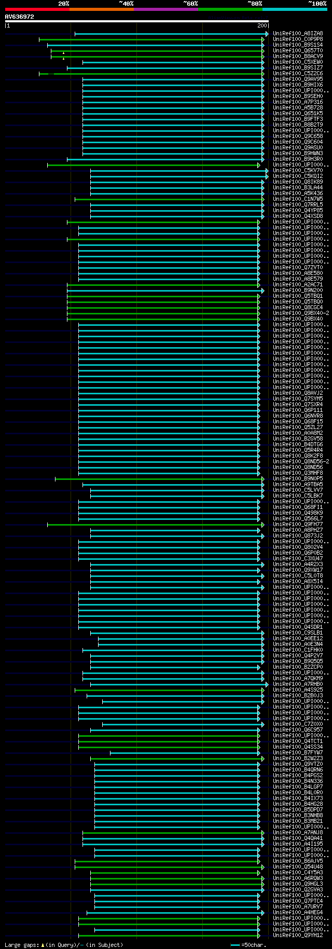Image resolution: width=332 pixels, height=949 pixels.
Task: Open hit UniRef100_Q657T0
Action: (x=298, y=51)
